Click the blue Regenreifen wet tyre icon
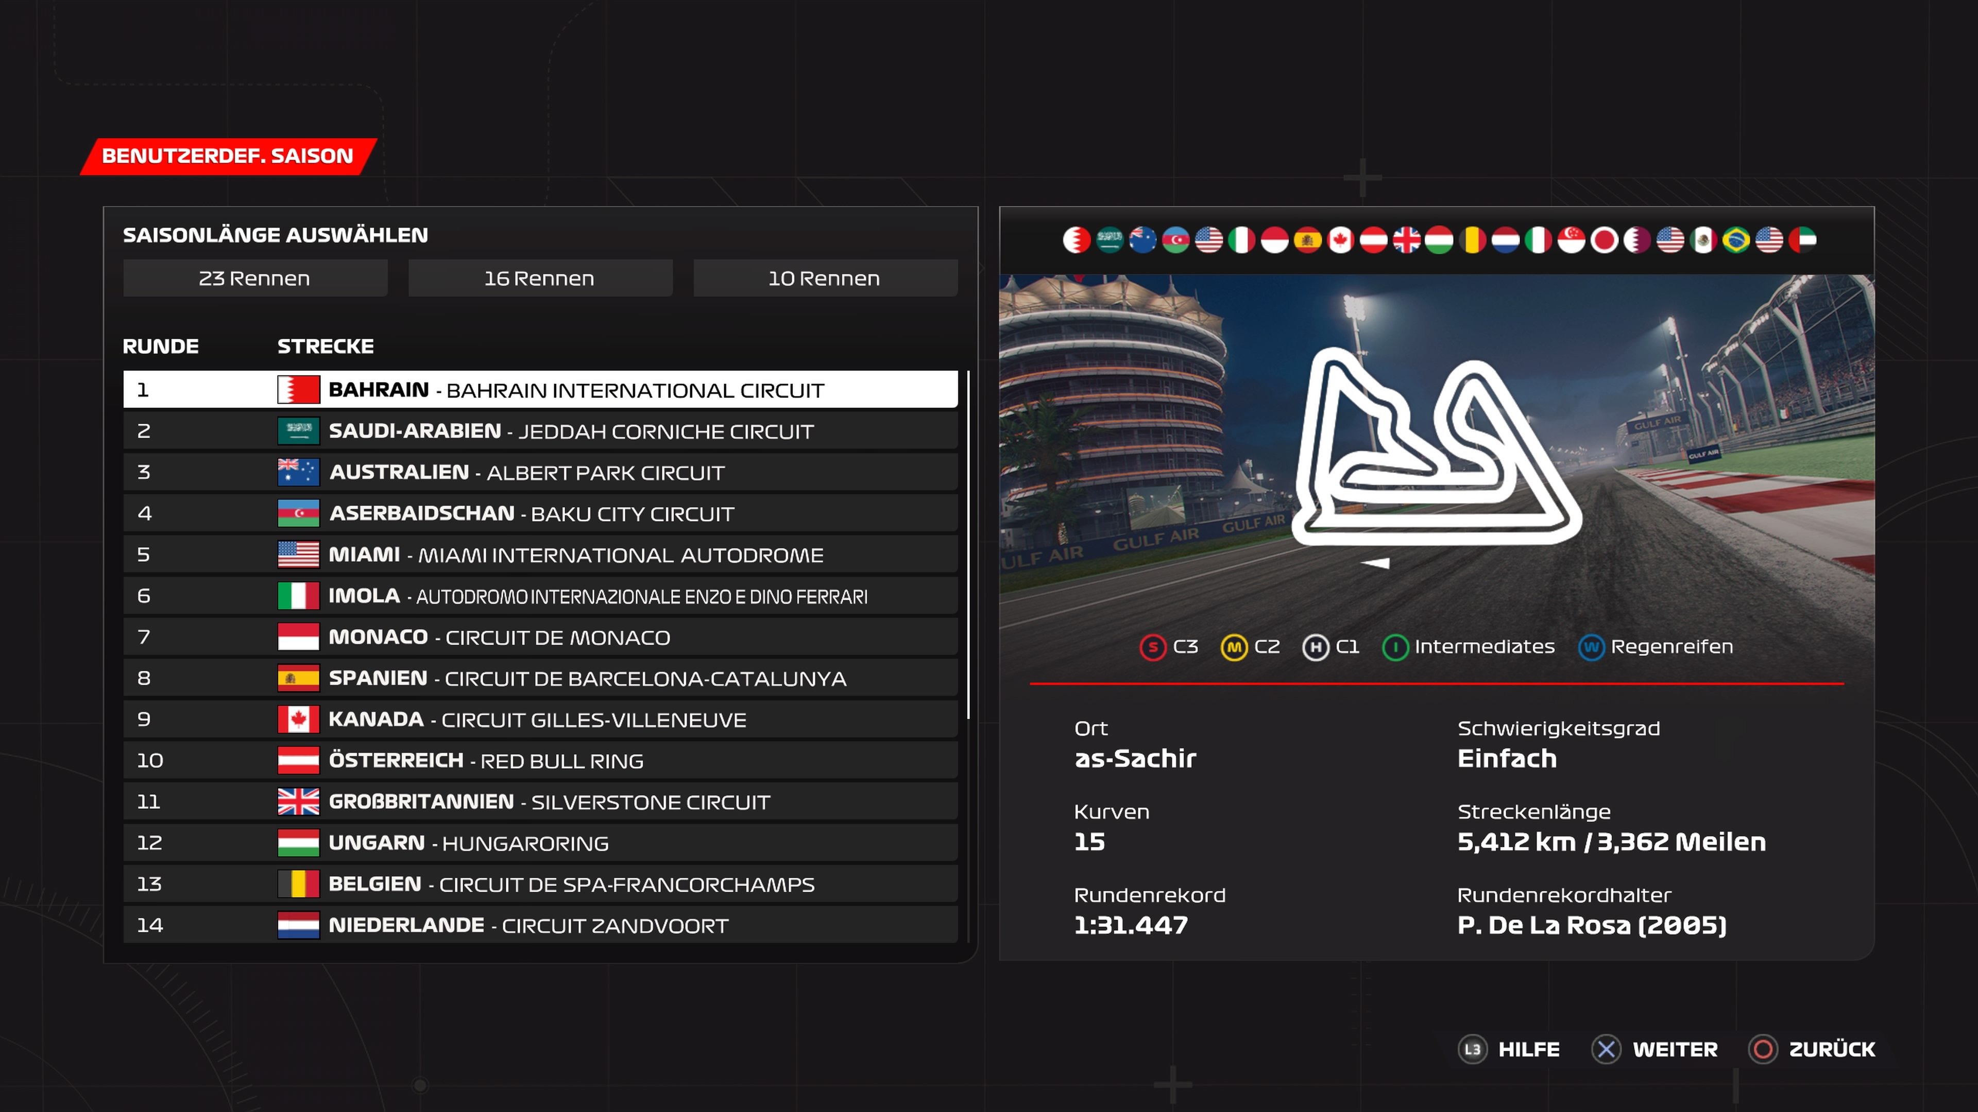 point(1591,648)
